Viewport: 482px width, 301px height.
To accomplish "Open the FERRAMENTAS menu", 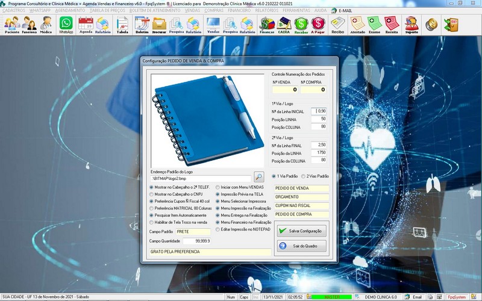I will pos(296,10).
